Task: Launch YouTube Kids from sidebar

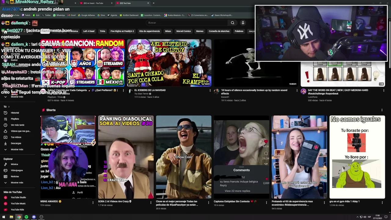Action: point(17,210)
